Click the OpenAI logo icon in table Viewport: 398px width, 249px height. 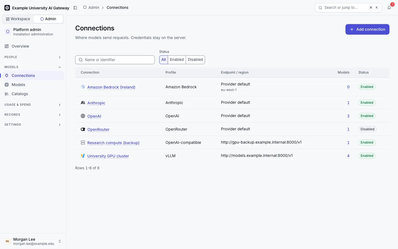click(83, 116)
